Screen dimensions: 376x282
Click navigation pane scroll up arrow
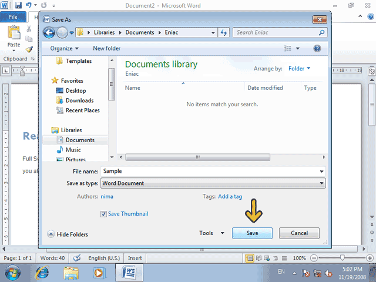[x=112, y=61]
